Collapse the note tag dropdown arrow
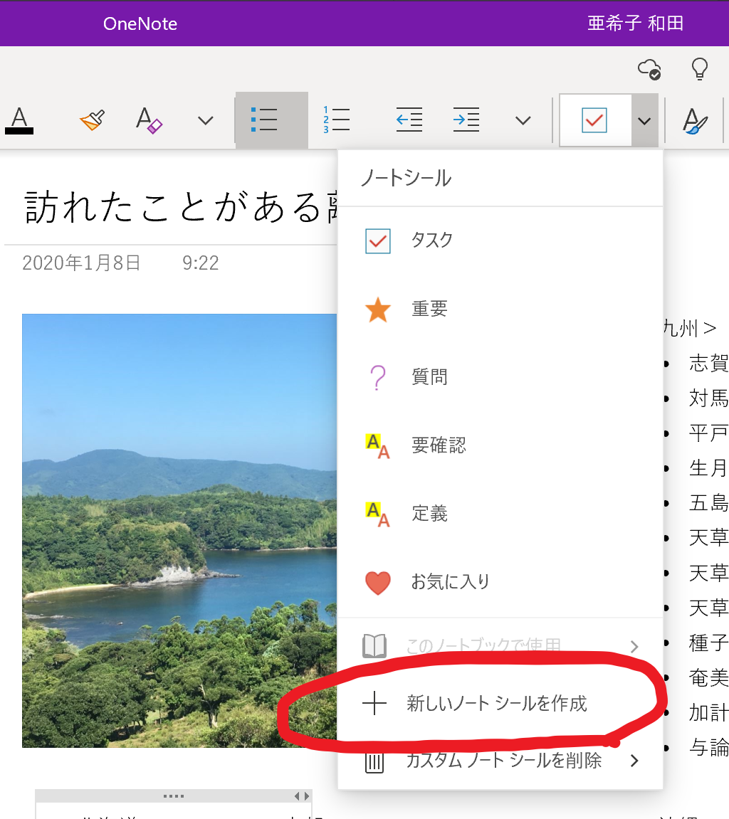Screen dimensions: 729x819 (644, 121)
